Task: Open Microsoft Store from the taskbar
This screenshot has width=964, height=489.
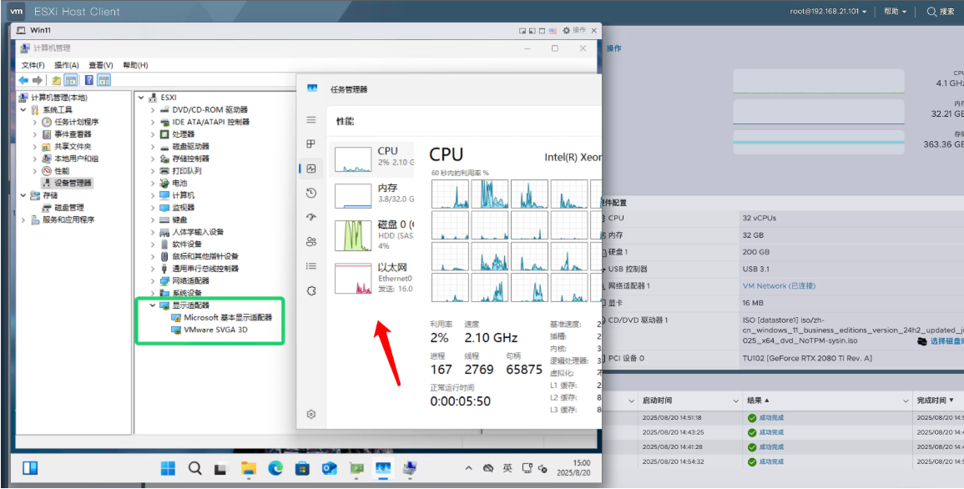Action: click(302, 469)
